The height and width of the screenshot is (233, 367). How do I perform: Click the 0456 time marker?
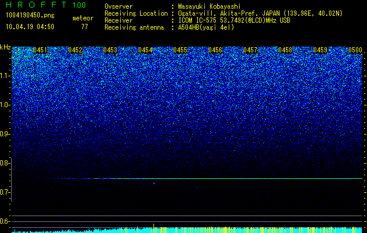[215, 50]
